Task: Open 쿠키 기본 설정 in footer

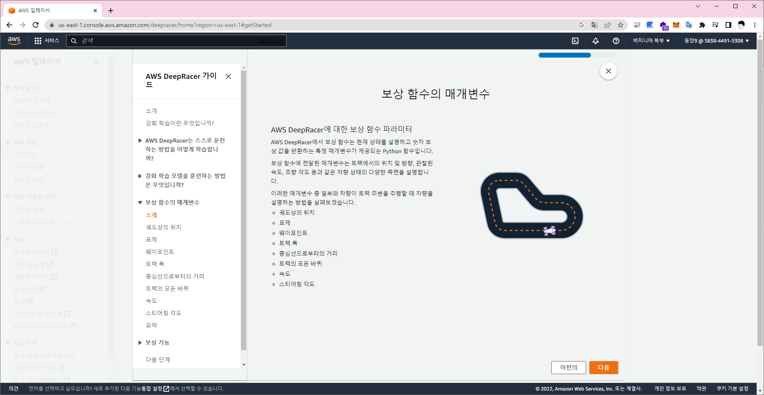Action: (x=732, y=388)
